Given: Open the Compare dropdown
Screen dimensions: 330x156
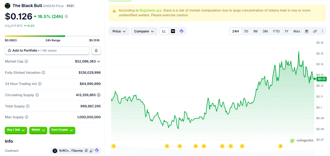Looking at the screenshot, I should [144, 31].
